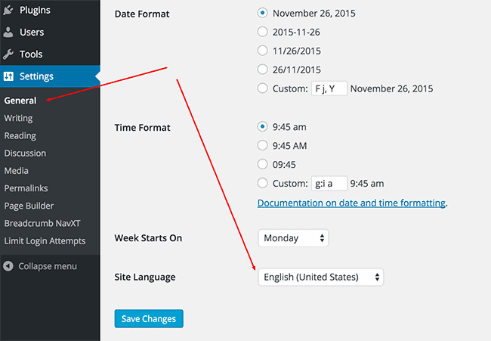This screenshot has height=341, width=491.
Task: Click the custom date format text field
Action: click(329, 88)
